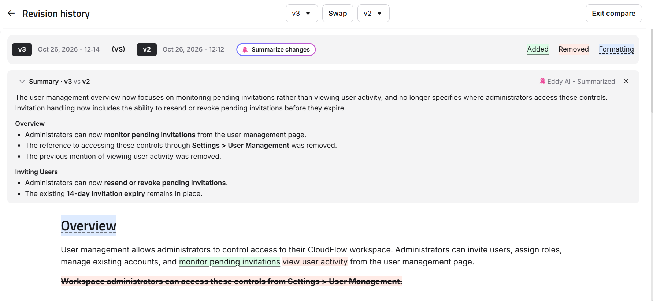Image resolution: width=653 pixels, height=301 pixels.
Task: Toggle the Removed changes filter
Action: (574, 49)
